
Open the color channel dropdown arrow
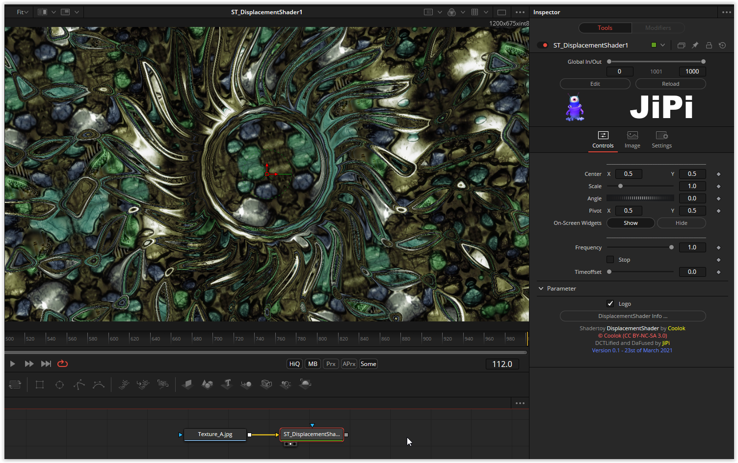coord(462,12)
